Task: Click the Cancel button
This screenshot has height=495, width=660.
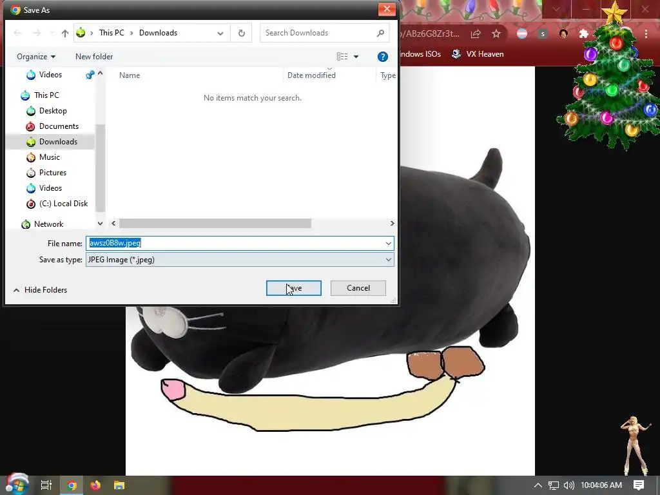Action: (x=358, y=288)
